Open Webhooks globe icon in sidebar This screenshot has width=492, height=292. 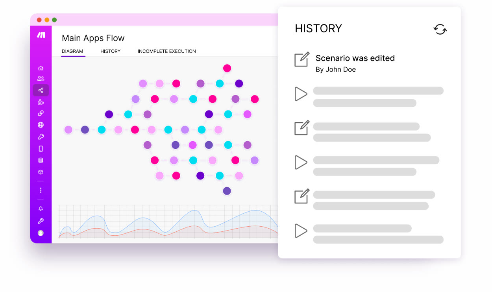[x=41, y=125]
